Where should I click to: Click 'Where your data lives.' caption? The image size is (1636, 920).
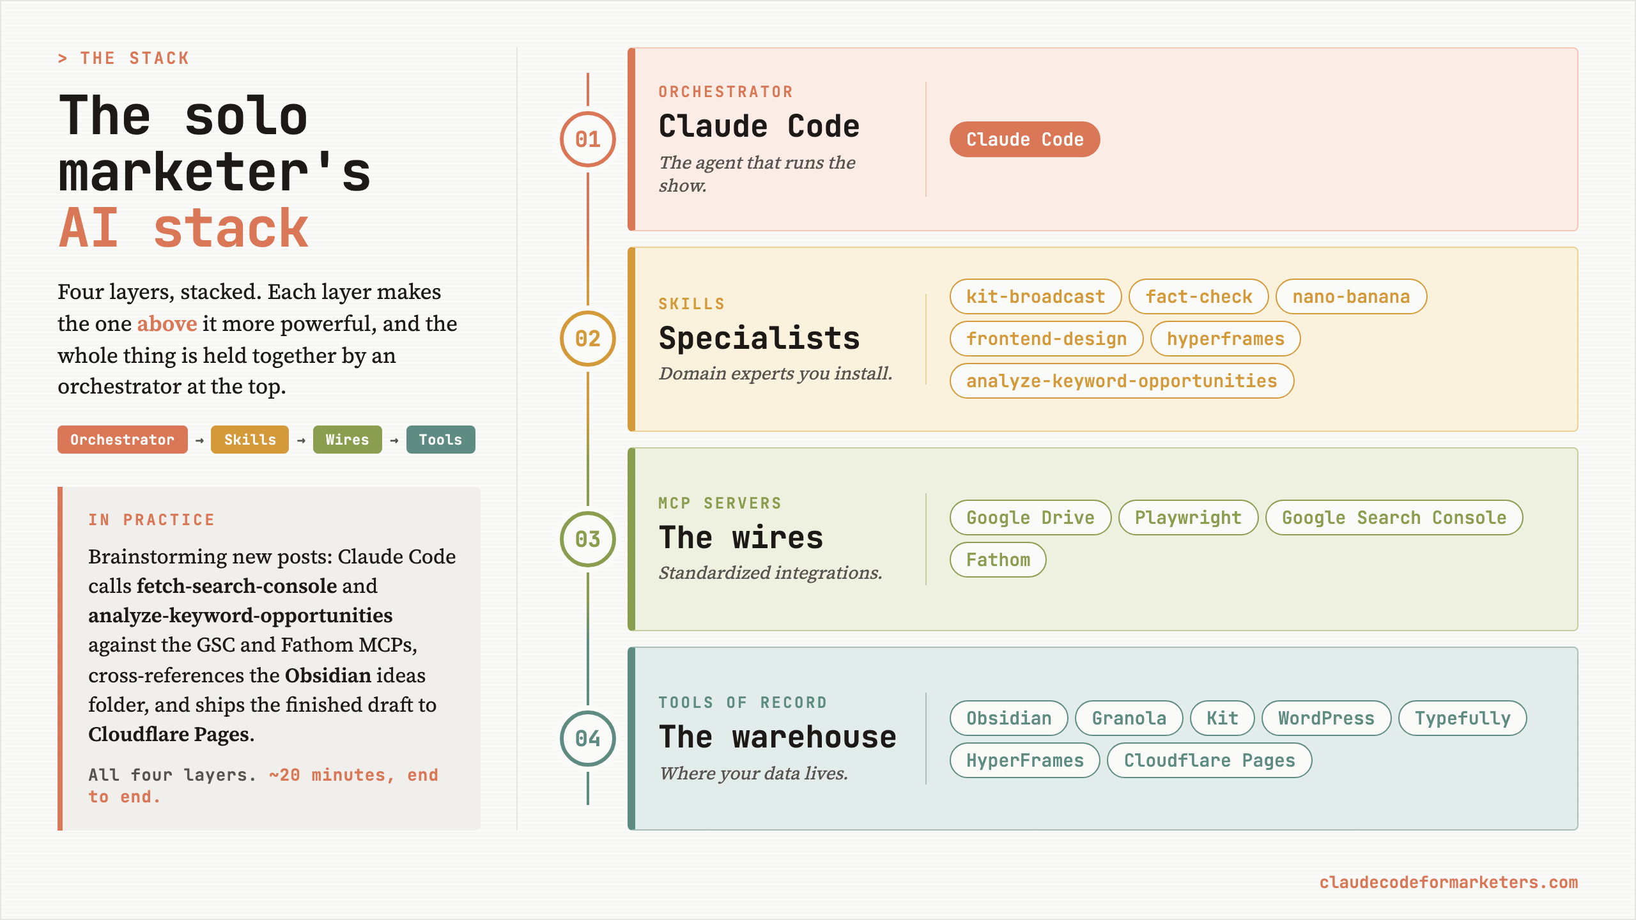[x=753, y=774]
